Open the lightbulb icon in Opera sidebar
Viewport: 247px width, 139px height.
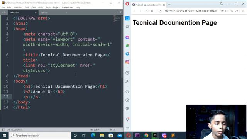tap(127, 119)
